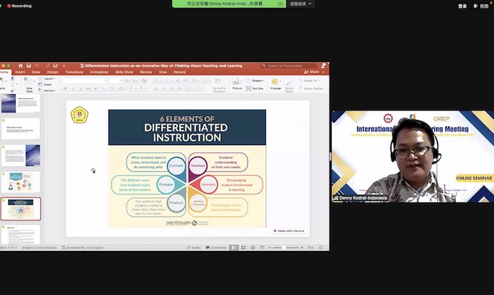Center the text alignment
This screenshot has height=295, width=494.
(x=164, y=89)
